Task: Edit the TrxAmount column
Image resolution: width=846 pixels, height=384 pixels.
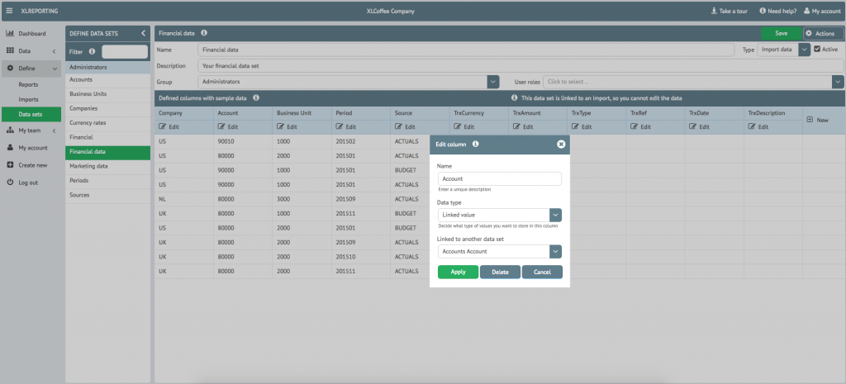Action: (x=523, y=127)
